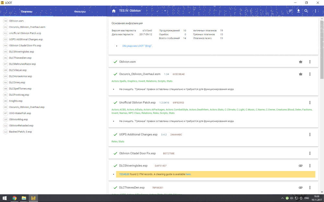324x202 pixels.
Task: Open three-dot menu on UOPS Additional Changes.esp card
Action: click(x=310, y=134)
